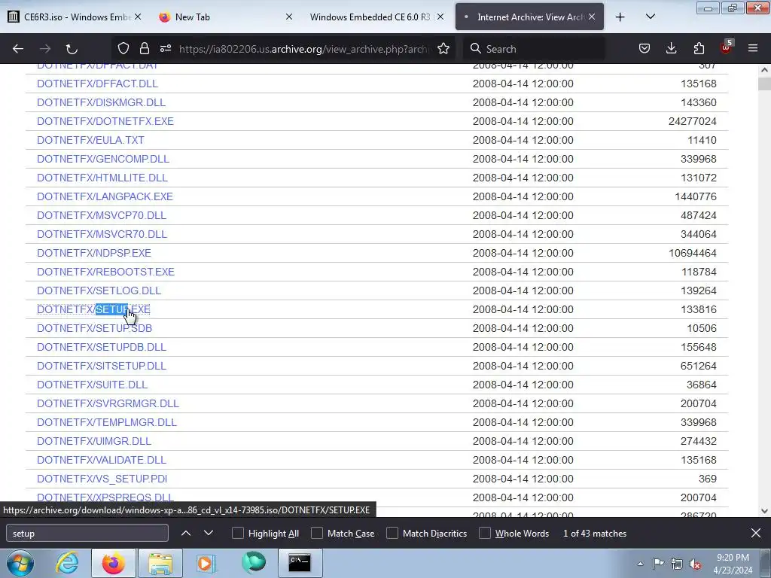Open the green round app taskbar icon

pos(253,563)
